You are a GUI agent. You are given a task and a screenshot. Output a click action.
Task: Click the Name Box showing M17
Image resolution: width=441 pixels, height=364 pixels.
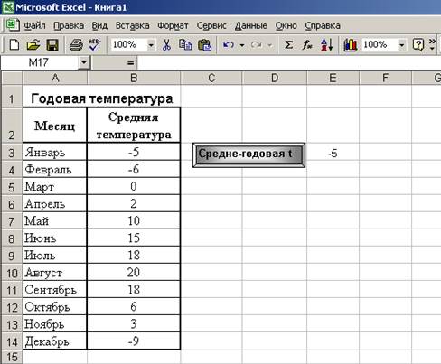click(x=39, y=62)
